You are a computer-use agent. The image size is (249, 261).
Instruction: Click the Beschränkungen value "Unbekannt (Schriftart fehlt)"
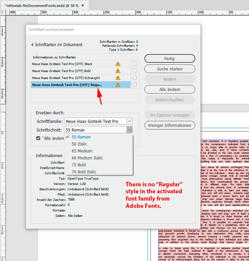point(88,189)
